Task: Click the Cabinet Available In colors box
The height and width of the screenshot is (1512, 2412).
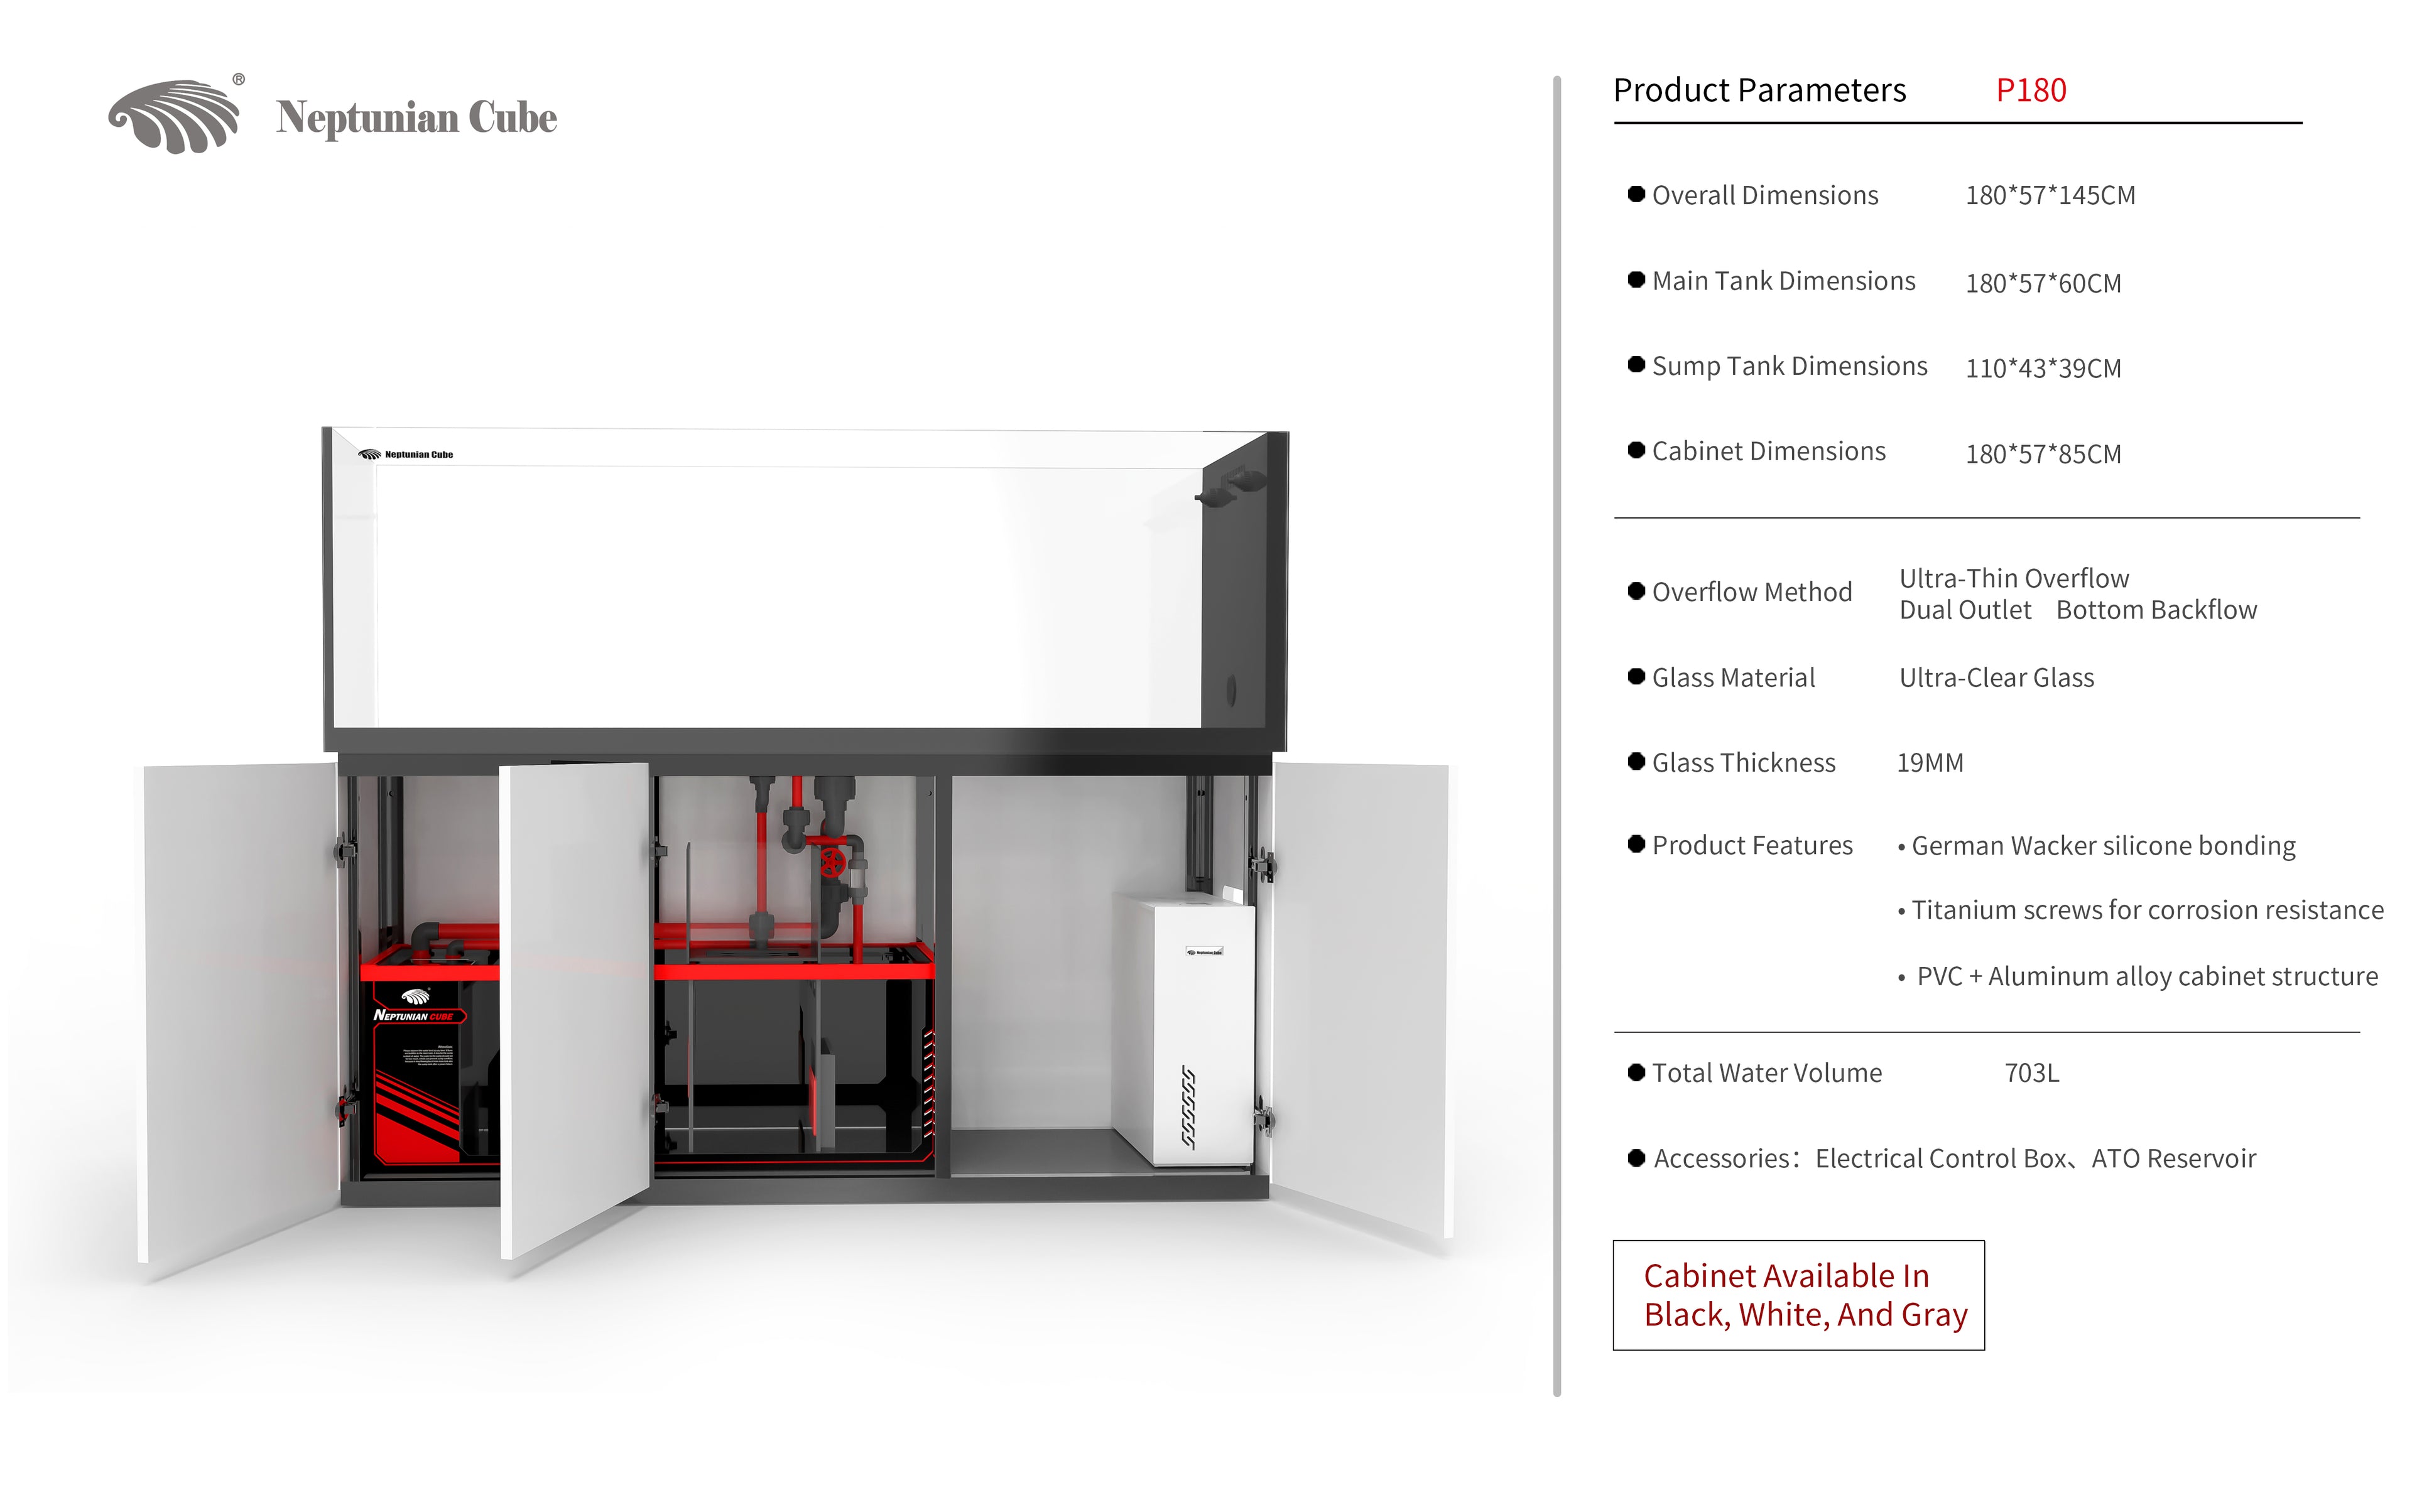Action: 1798,1295
